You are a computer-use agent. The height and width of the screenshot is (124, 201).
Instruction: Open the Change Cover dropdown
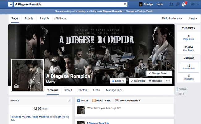[159, 73]
